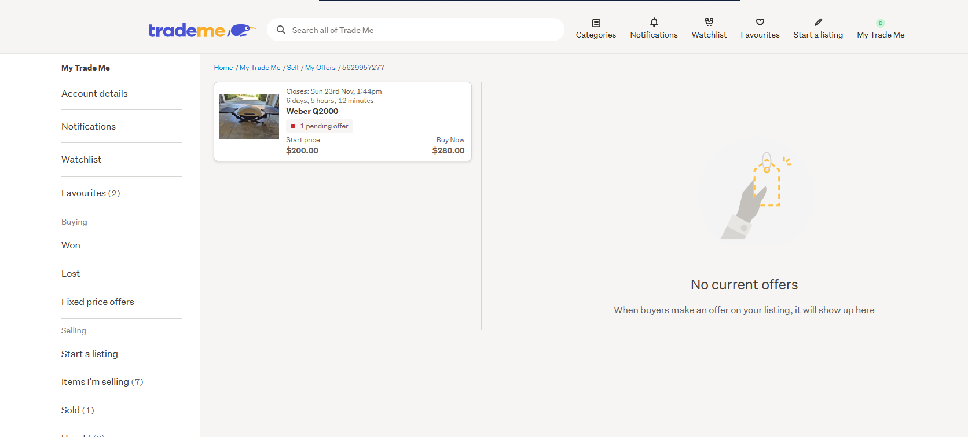This screenshot has width=968, height=437.
Task: Click the Trade Me kiwi logo
Action: (201, 30)
